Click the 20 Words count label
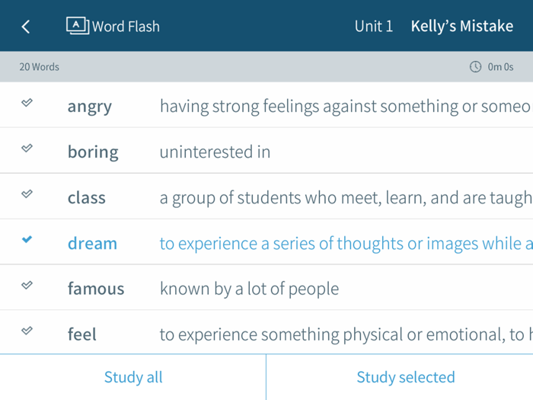The height and width of the screenshot is (400, 533). coord(39,67)
